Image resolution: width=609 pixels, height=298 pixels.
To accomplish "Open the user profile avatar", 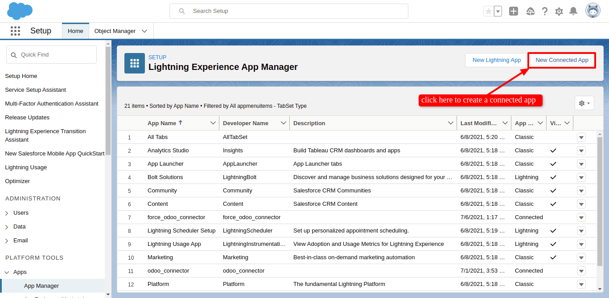I will coord(593,11).
